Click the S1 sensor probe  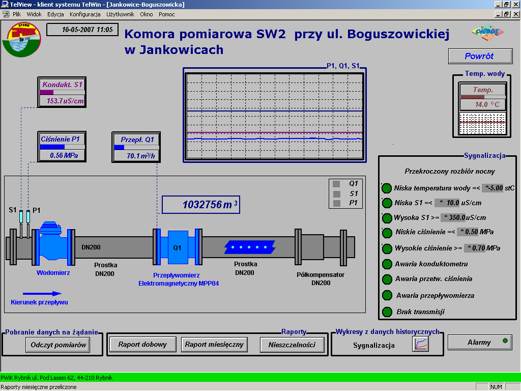21,224
